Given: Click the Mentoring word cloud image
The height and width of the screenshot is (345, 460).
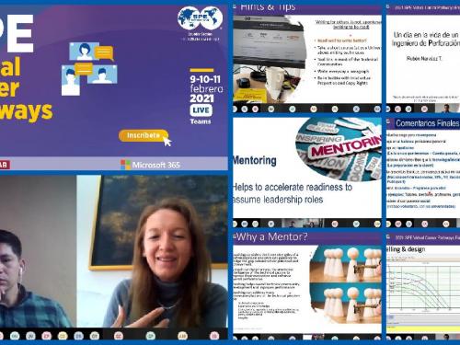Looking at the screenshot, I should 339,149.
